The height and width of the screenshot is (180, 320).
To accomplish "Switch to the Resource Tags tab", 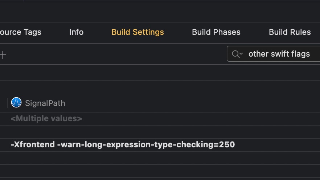I will (21, 32).
